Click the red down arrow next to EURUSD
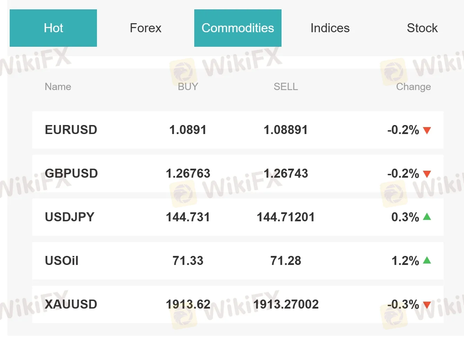This screenshot has height=338, width=464. pos(427,130)
